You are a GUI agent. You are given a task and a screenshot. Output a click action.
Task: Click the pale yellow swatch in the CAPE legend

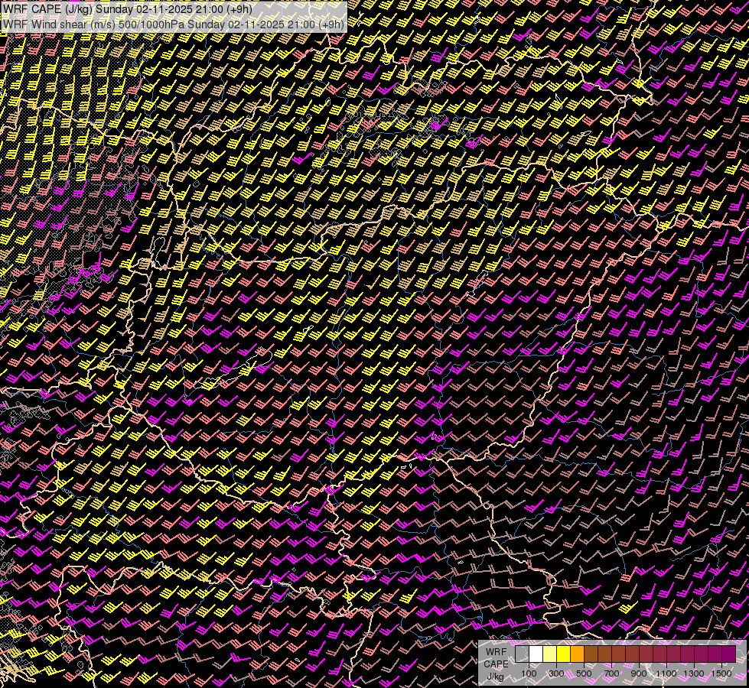[550, 654]
